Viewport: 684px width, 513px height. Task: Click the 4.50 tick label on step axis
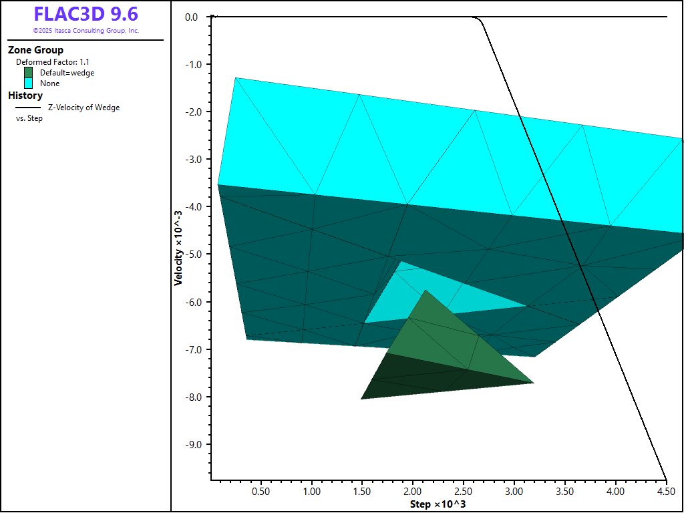665,491
